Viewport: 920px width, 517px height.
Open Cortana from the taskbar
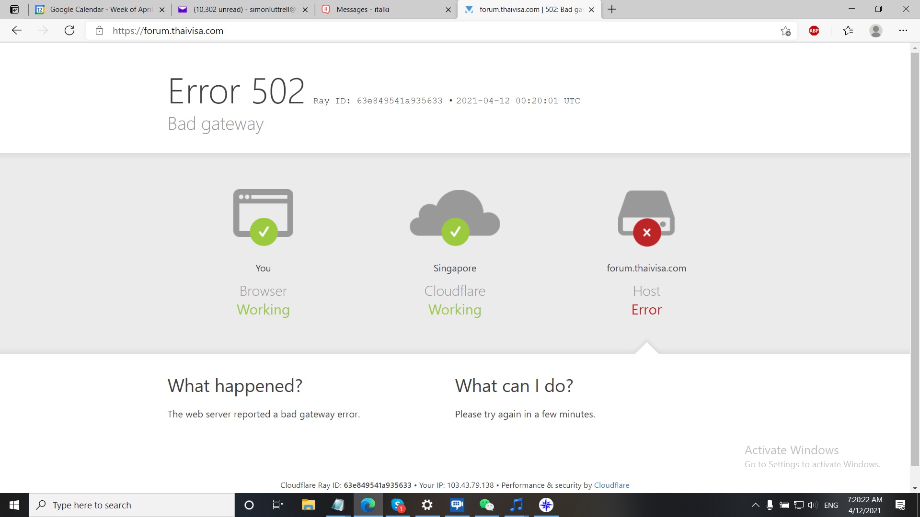pyautogui.click(x=249, y=505)
